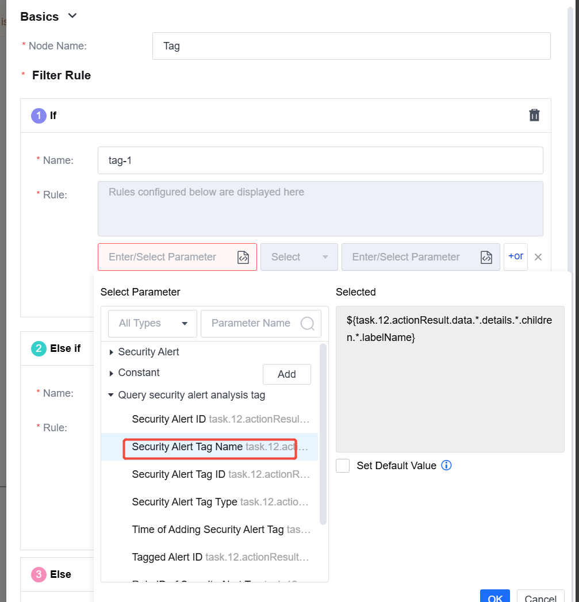
Task: Expand the Security Alert tree node
Action: [x=111, y=352]
